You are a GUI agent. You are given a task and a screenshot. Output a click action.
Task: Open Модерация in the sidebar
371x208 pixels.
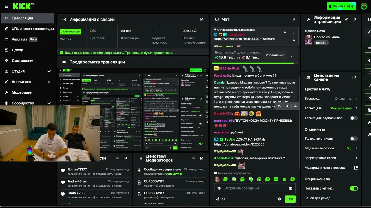click(x=28, y=92)
